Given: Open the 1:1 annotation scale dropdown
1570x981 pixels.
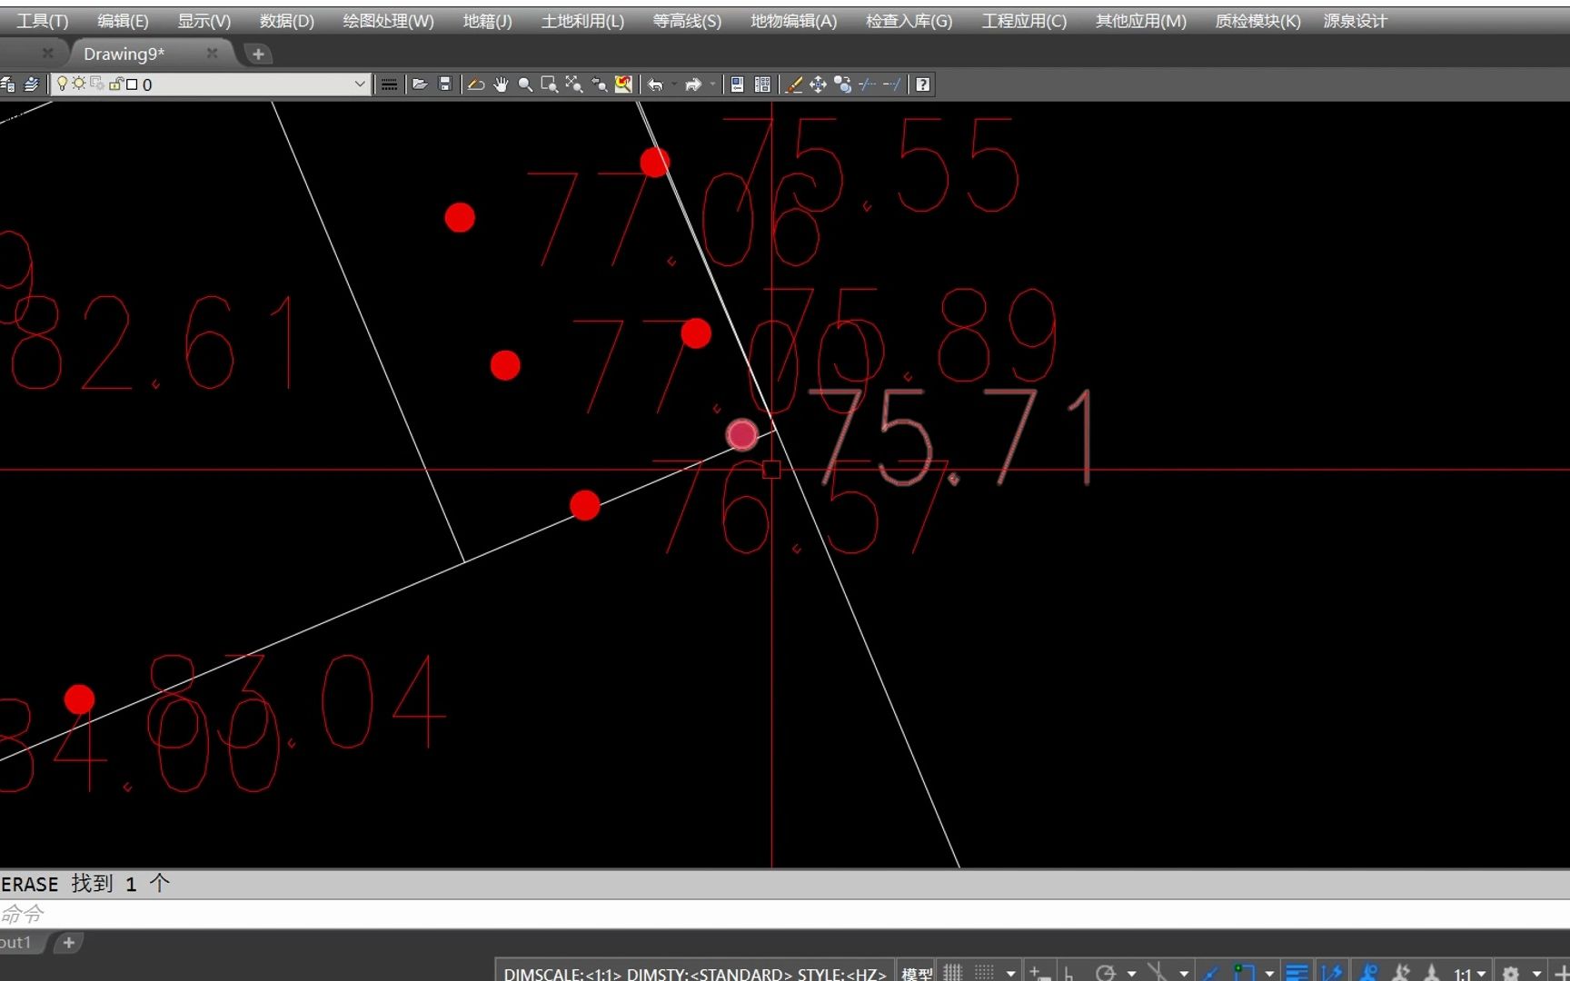Looking at the screenshot, I should 1469,974.
